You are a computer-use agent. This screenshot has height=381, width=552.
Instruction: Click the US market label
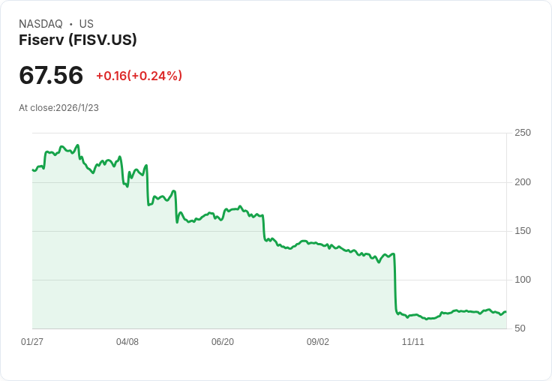tap(86, 24)
